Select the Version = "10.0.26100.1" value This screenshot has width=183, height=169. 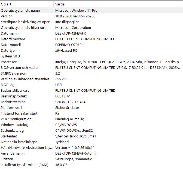pyautogui.click(x=75, y=148)
